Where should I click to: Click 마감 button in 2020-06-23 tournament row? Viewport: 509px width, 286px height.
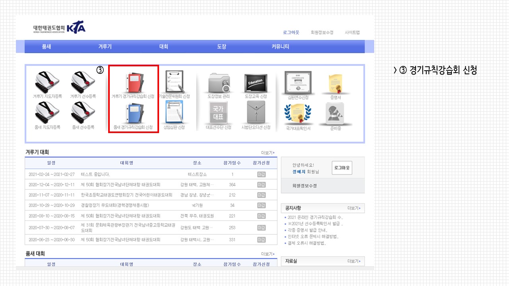click(x=261, y=240)
